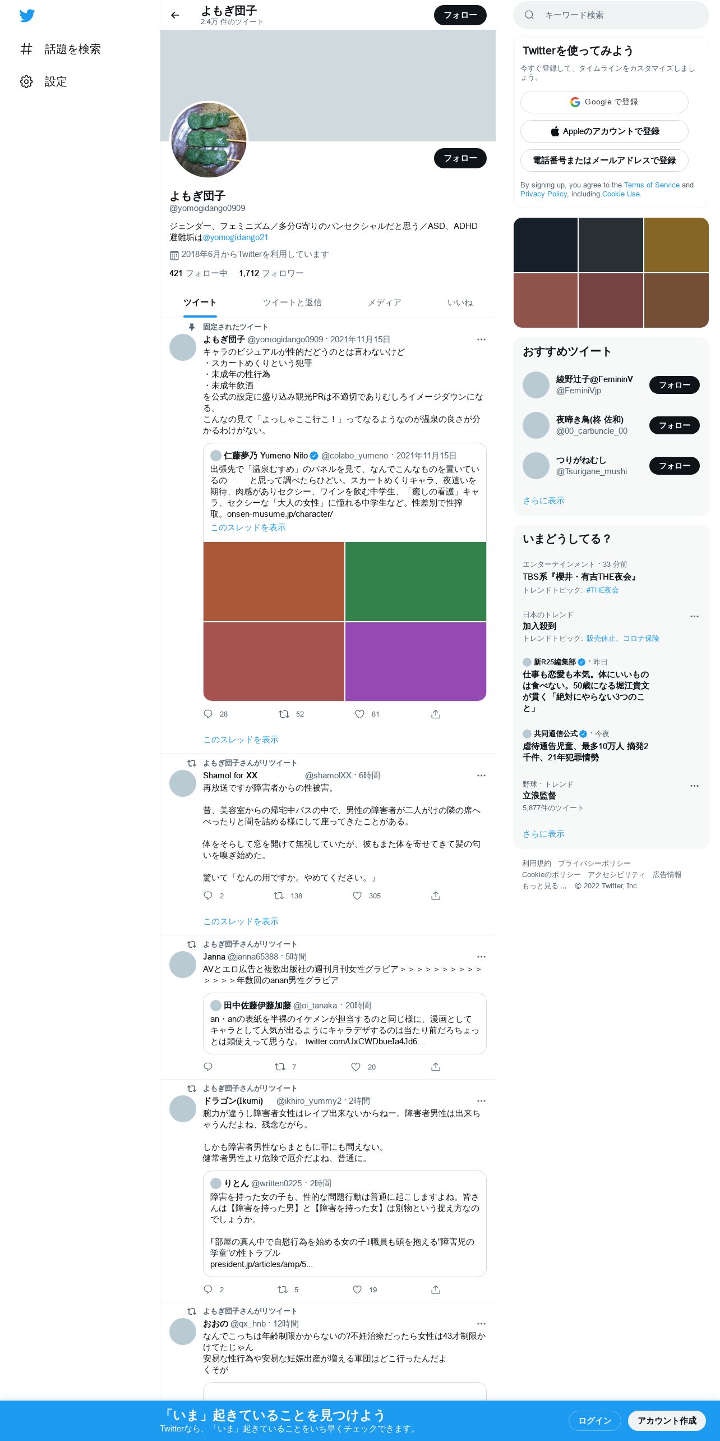Open 設定 gear icon in sidebar
The image size is (720, 1441).
coord(26,81)
